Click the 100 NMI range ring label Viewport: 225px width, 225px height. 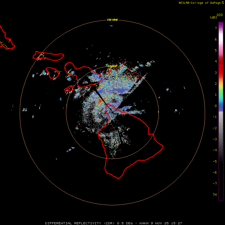[112, 20]
